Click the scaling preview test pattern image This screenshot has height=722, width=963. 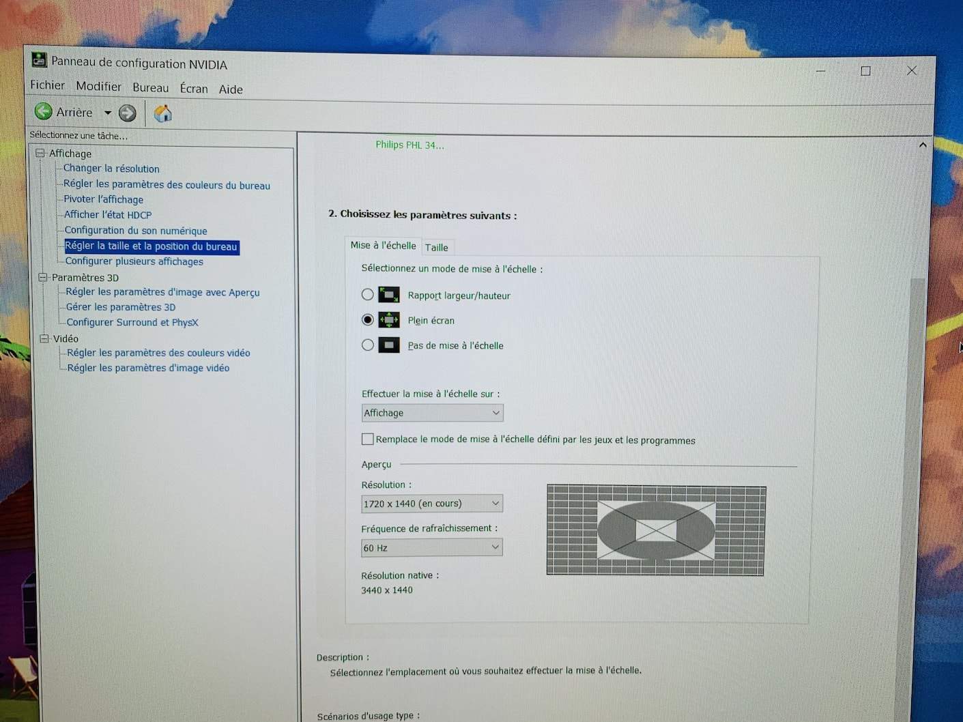656,530
